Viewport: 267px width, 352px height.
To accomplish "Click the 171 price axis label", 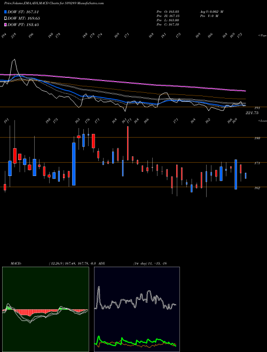I will 257,163.
